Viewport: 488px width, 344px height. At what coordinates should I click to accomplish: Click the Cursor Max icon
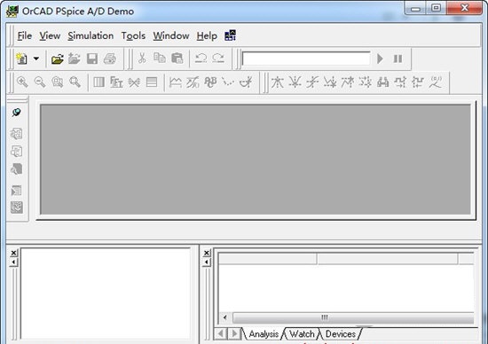coord(347,82)
